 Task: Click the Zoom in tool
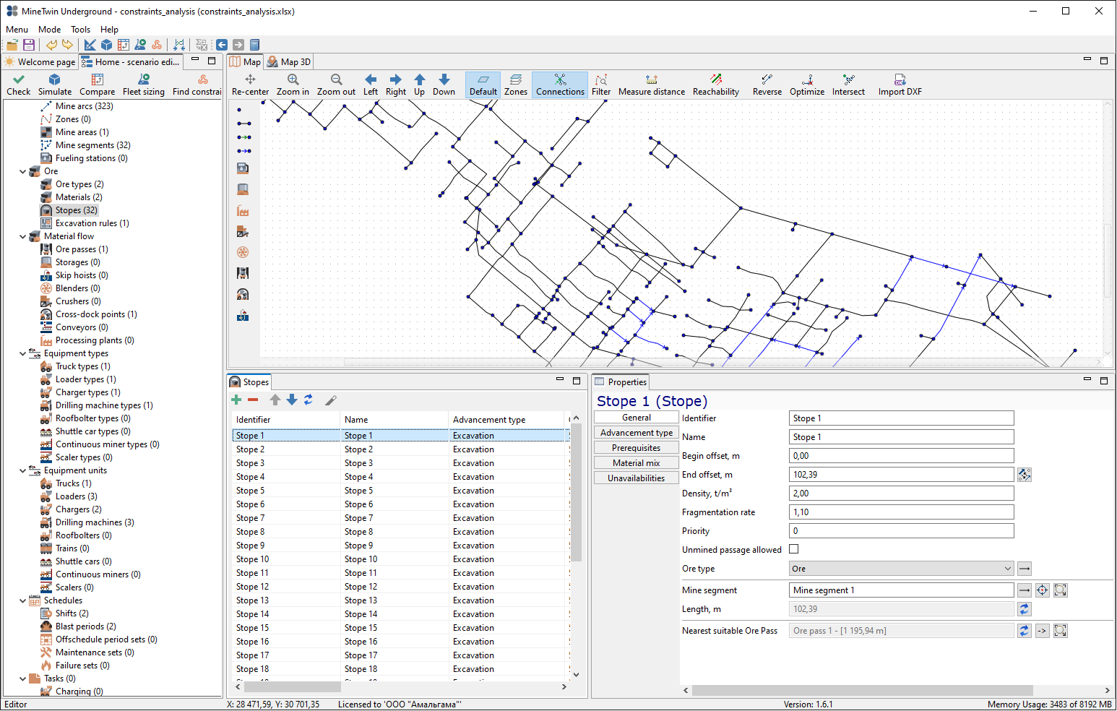pyautogui.click(x=293, y=85)
